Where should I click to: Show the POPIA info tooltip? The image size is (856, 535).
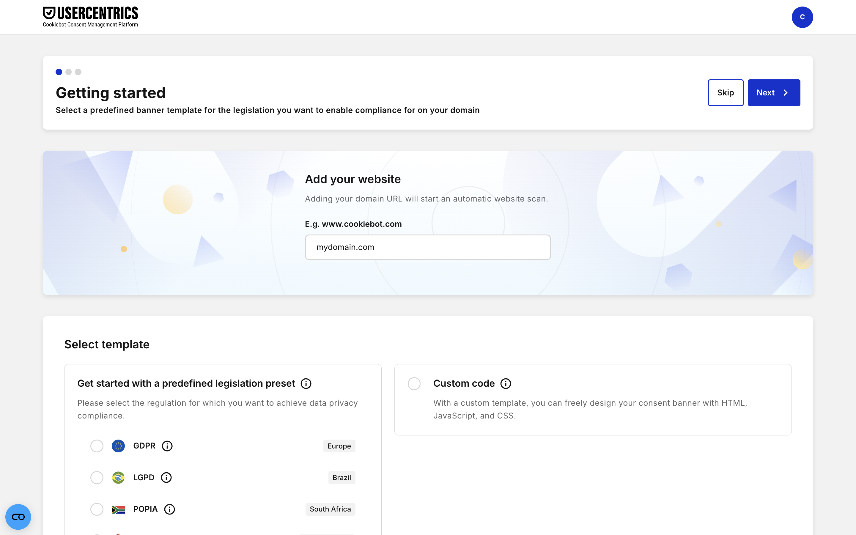coord(170,509)
